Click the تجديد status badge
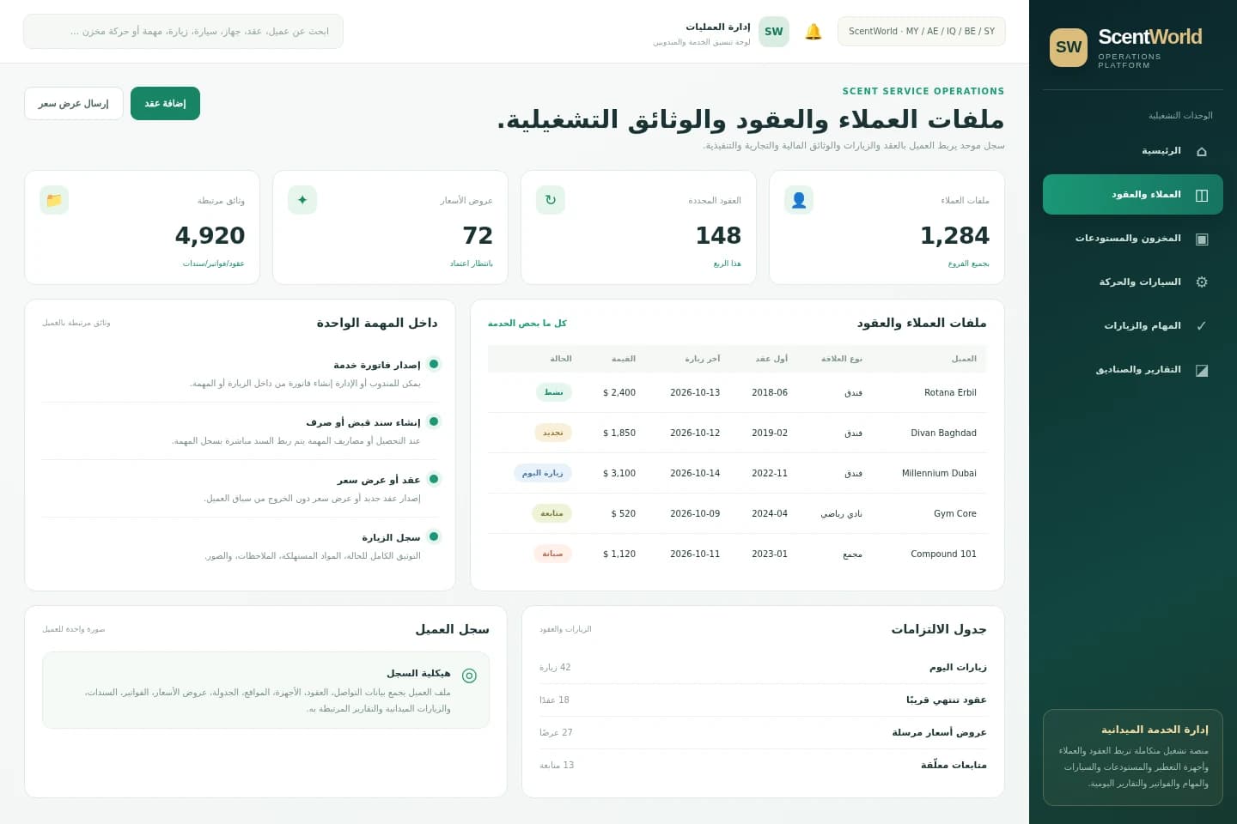Viewport: 1237px width, 824px height. 552,433
